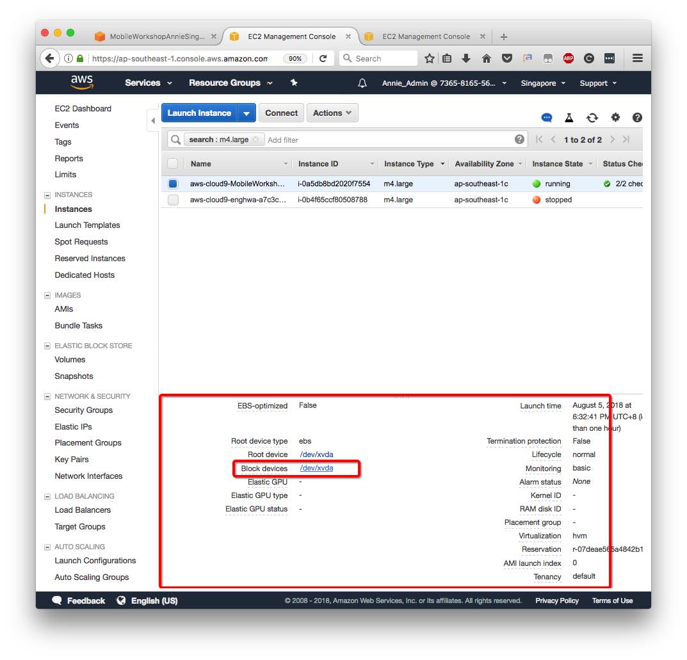Click the browser Search box
687x660 pixels.
click(378, 58)
